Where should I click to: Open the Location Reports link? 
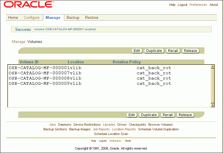124,129
